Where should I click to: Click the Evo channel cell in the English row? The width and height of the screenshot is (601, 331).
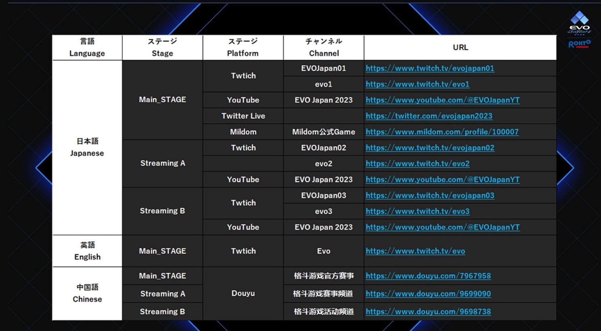(x=324, y=251)
